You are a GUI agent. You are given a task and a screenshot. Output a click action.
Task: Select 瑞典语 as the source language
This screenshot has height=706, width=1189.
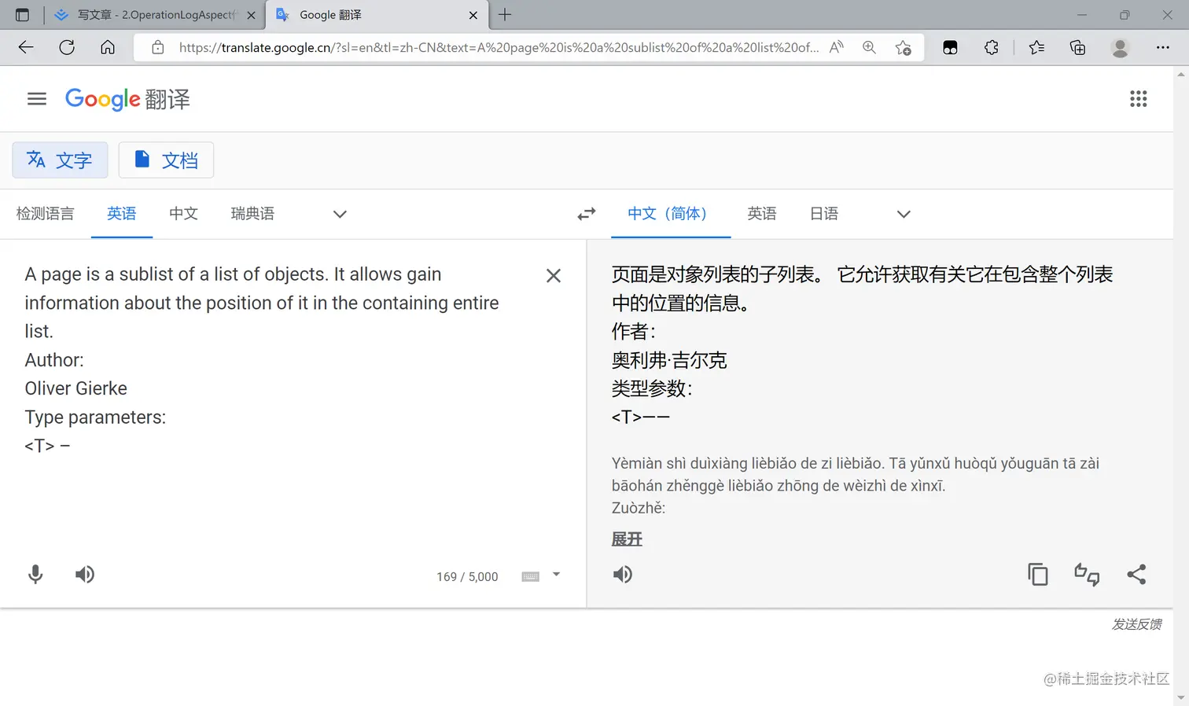252,214
